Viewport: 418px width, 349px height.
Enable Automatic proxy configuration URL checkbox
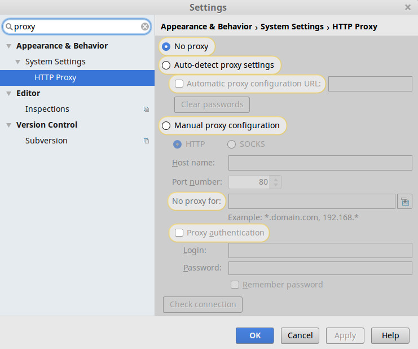point(179,84)
